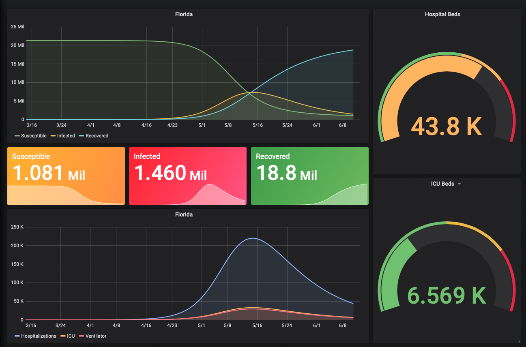Image resolution: width=526 pixels, height=347 pixels.
Task: Open the ICU Beds panel dropdown caret
Action: (459, 184)
